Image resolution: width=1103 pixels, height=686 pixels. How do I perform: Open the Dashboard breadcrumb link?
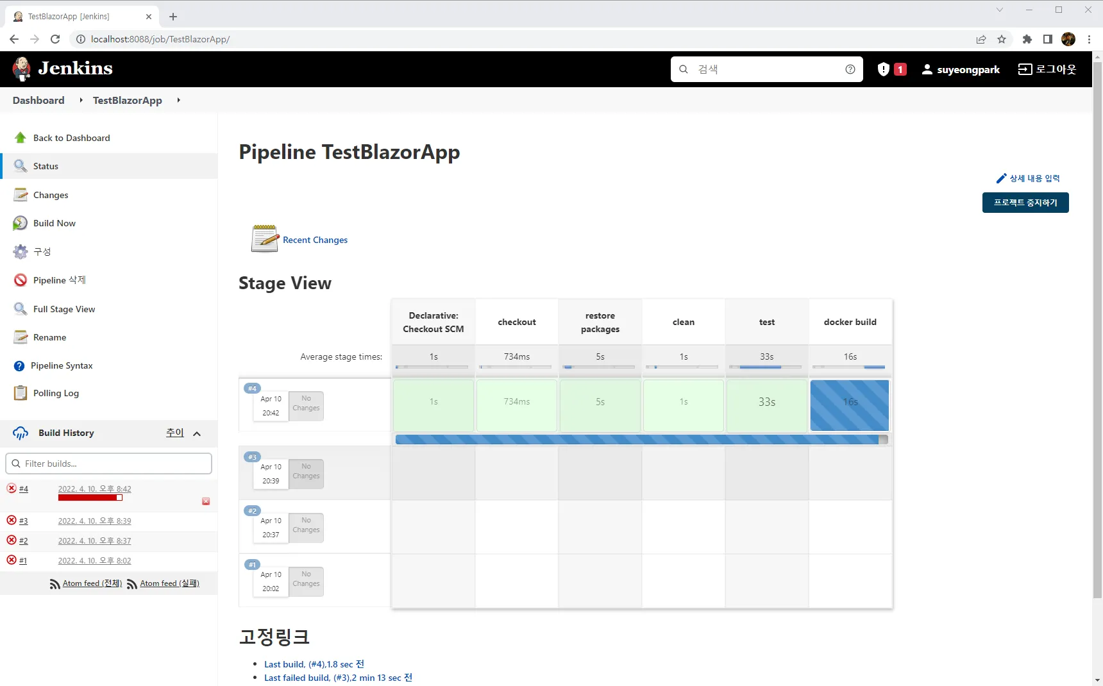pyautogui.click(x=38, y=100)
